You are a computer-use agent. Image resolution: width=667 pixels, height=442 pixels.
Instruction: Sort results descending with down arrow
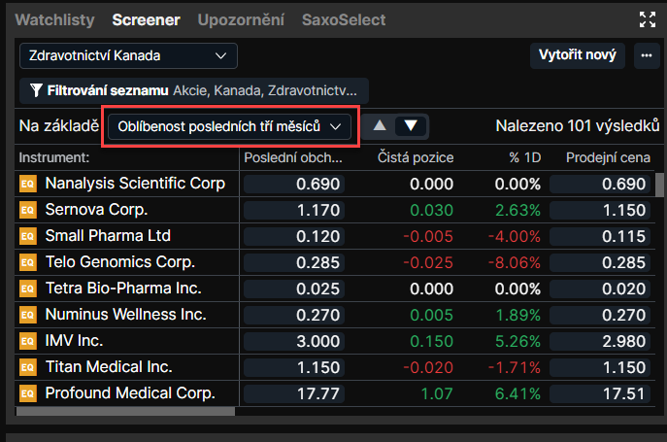click(x=411, y=126)
